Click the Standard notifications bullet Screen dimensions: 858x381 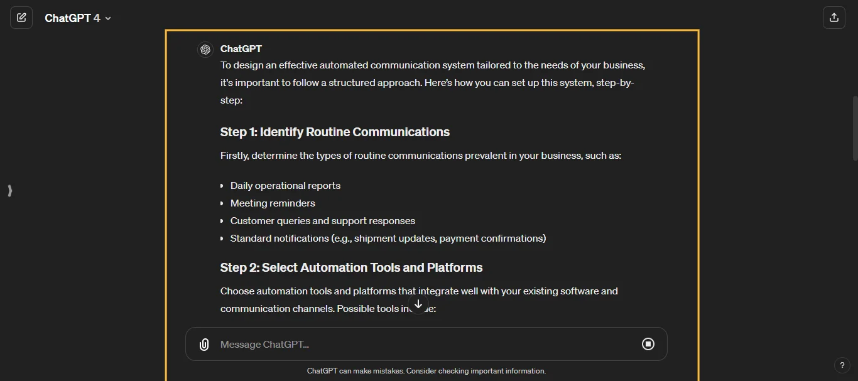click(x=388, y=238)
